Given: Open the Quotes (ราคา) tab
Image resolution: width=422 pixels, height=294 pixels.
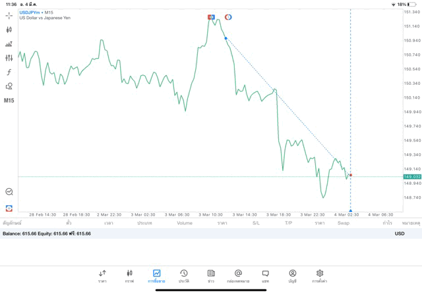Looking at the screenshot, I should [x=102, y=276].
